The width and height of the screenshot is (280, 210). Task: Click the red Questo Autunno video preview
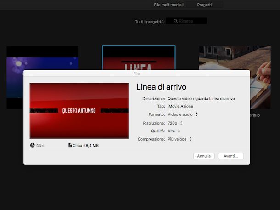[x=79, y=111]
